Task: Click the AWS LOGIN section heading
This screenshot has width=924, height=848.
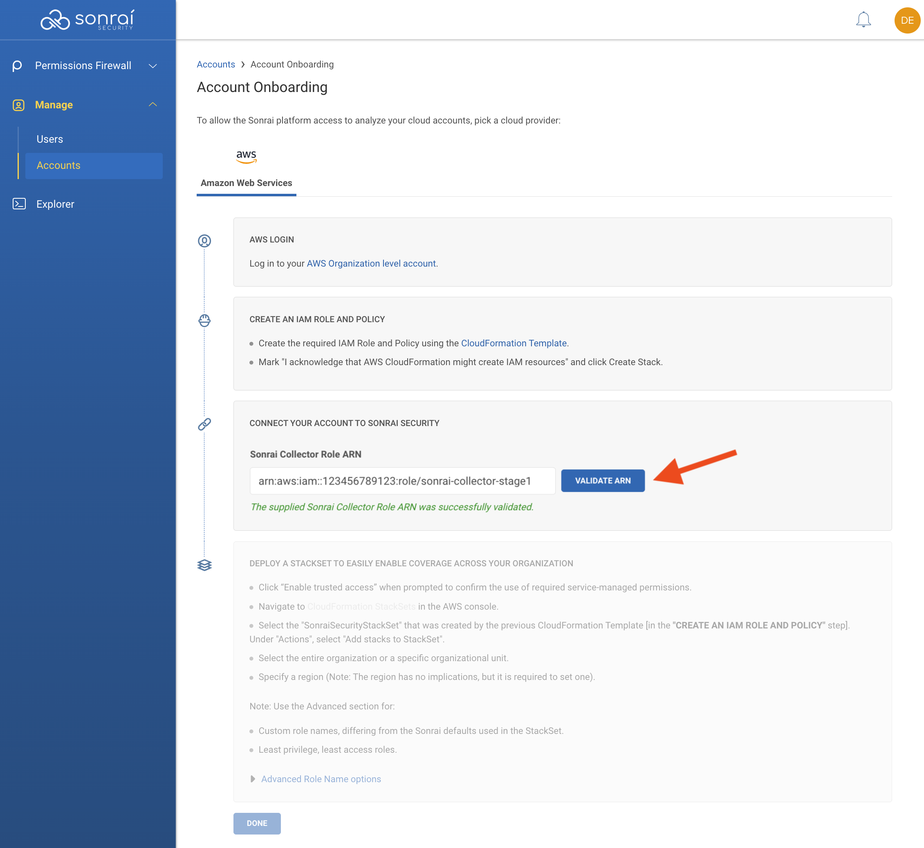Action: click(271, 240)
